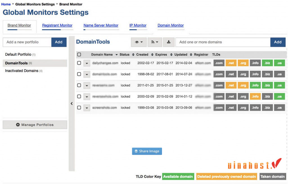Mark the checkbox for row created 1999-03-08
This screenshot has width=288, height=184.
(x=79, y=108)
